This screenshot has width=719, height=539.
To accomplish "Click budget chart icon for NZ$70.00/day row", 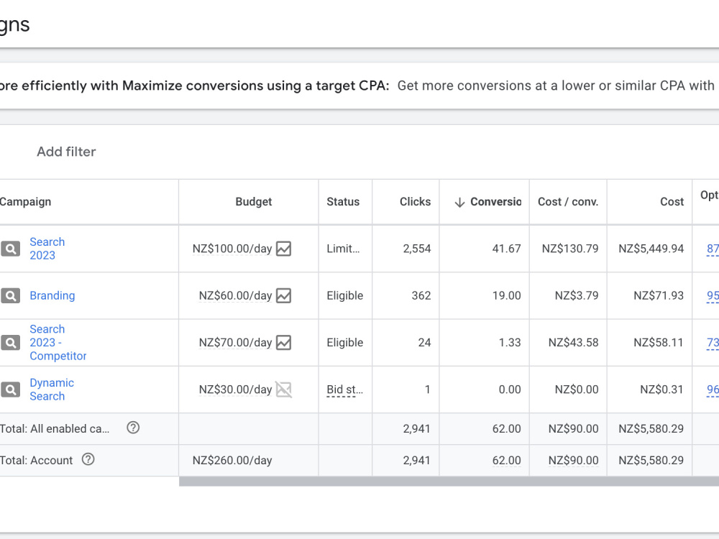I will pyautogui.click(x=283, y=342).
